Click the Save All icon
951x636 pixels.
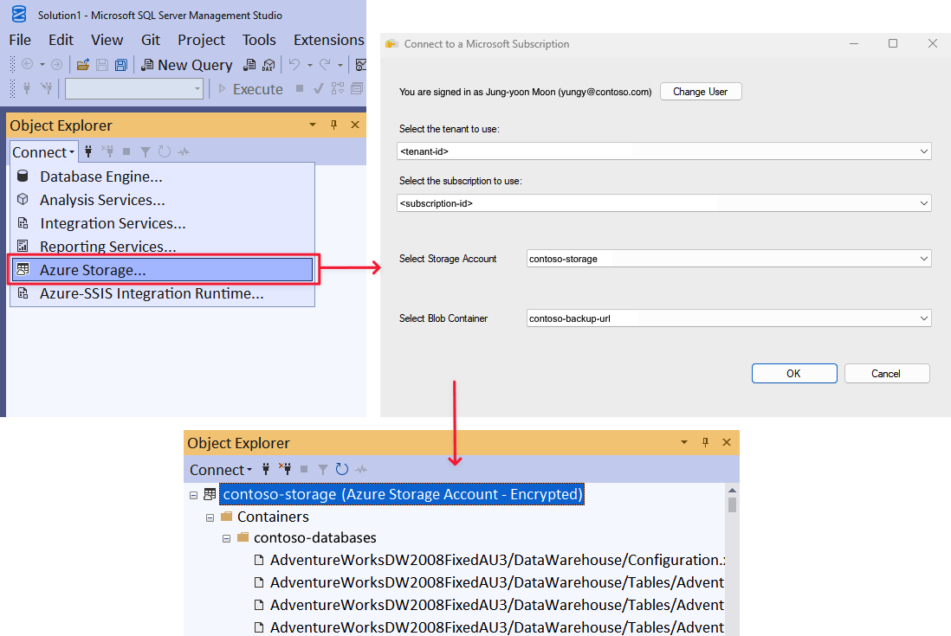(120, 64)
